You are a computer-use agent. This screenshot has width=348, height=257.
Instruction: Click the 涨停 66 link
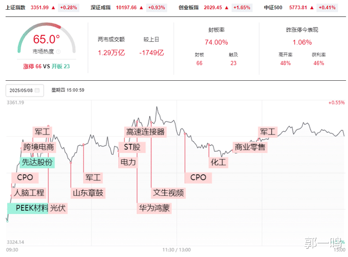32,66
